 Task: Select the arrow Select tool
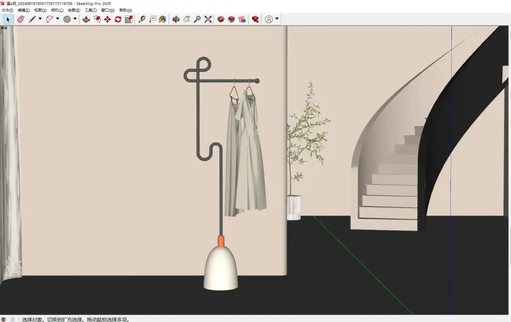tap(8, 20)
